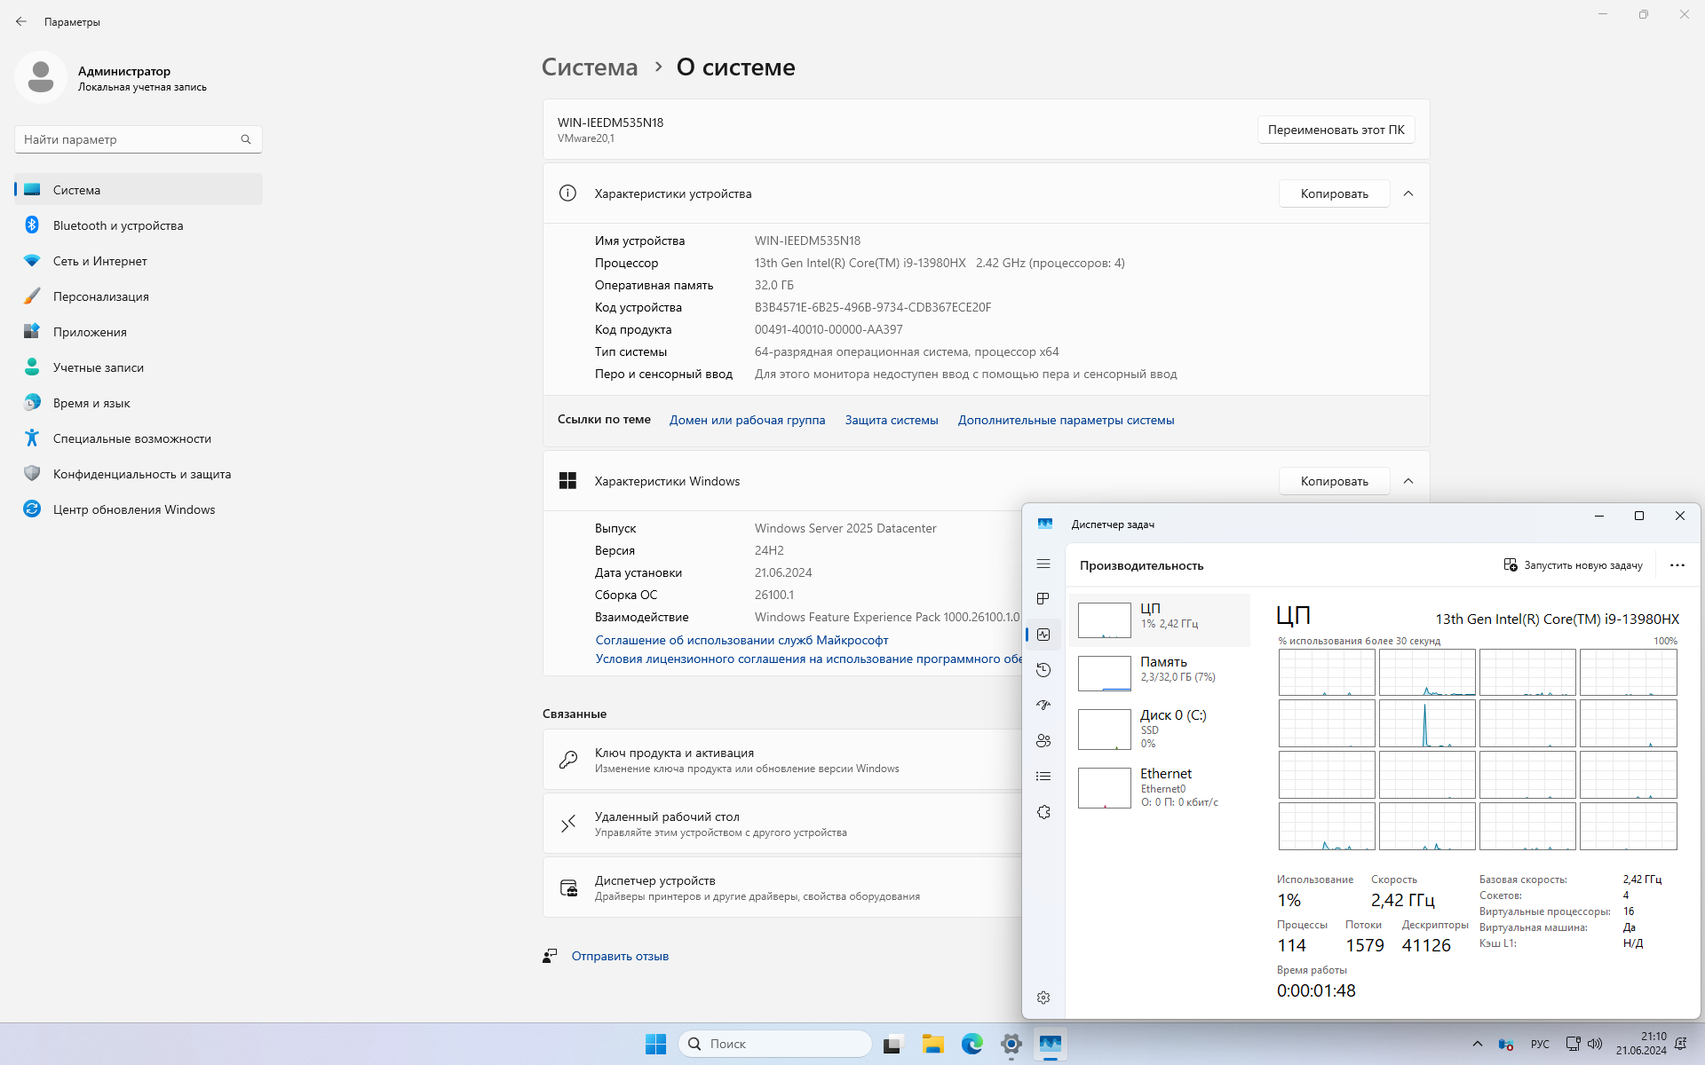The image size is (1705, 1065).
Task: Open Ключ продукта и активация
Action: [x=782, y=760]
